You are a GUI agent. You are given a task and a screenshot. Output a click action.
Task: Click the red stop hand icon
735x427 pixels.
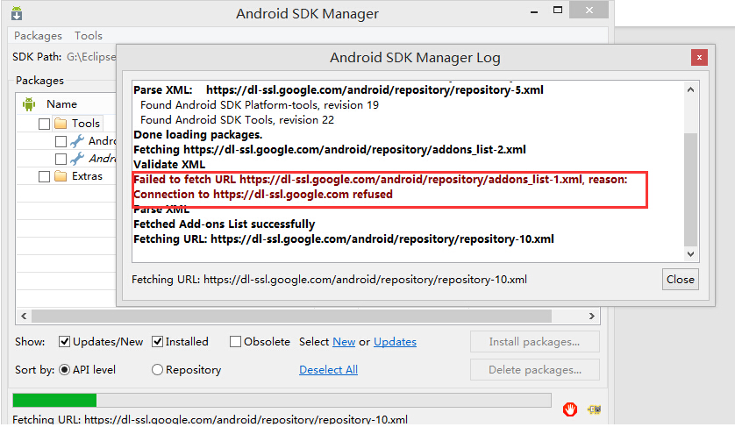(570, 409)
